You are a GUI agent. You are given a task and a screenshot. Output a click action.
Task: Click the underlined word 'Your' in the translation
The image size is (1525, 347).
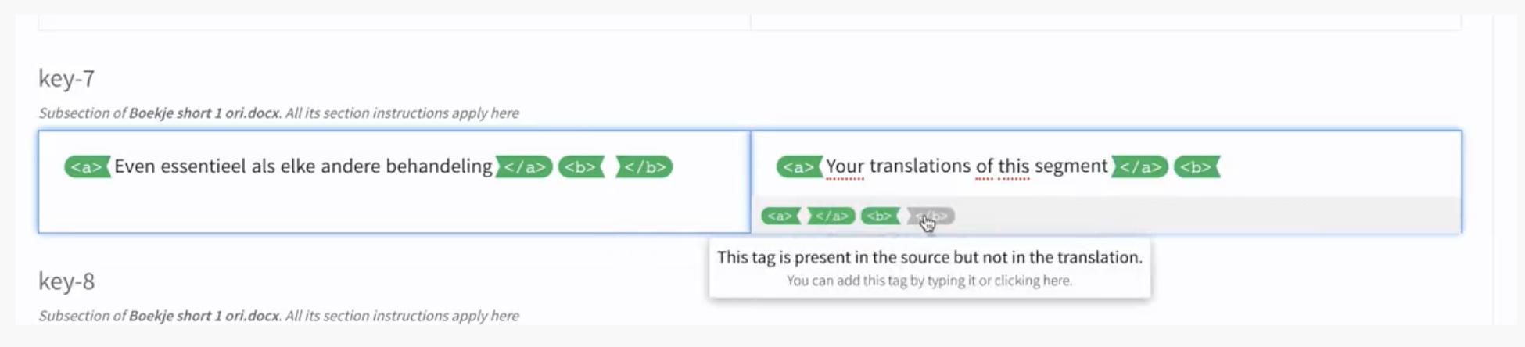[x=845, y=166]
